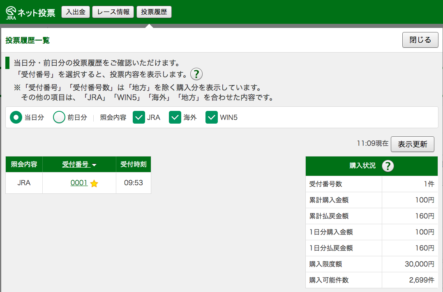This screenshot has height=292, width=443.
Task: Click 投票履歴一覧 heading
Action: [x=28, y=40]
